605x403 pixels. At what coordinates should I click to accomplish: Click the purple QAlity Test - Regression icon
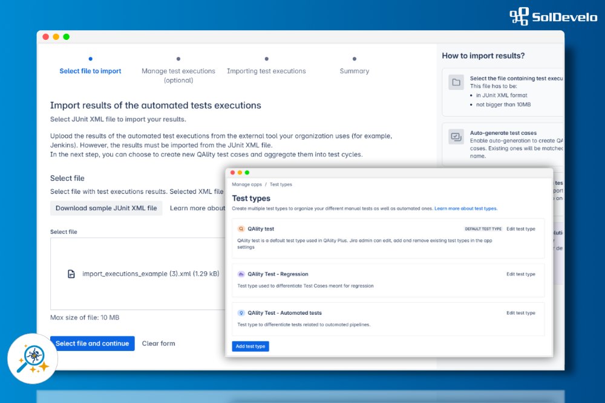pos(241,274)
